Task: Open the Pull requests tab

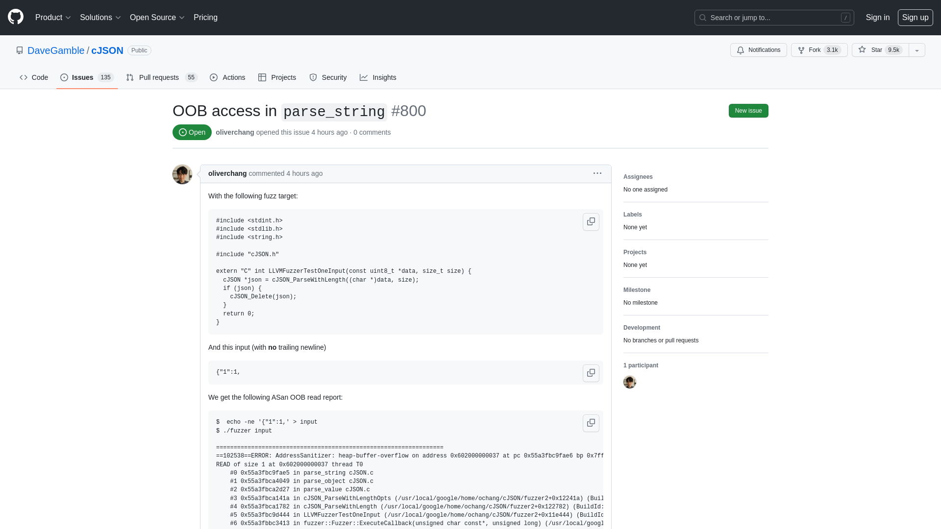Action: click(161, 77)
